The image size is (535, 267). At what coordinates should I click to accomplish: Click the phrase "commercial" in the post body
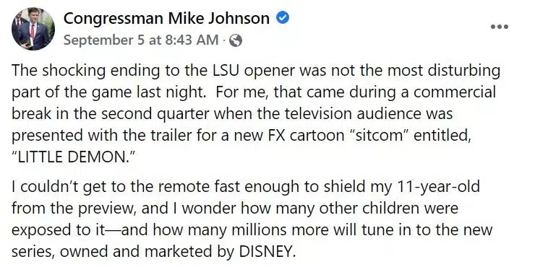point(455,92)
